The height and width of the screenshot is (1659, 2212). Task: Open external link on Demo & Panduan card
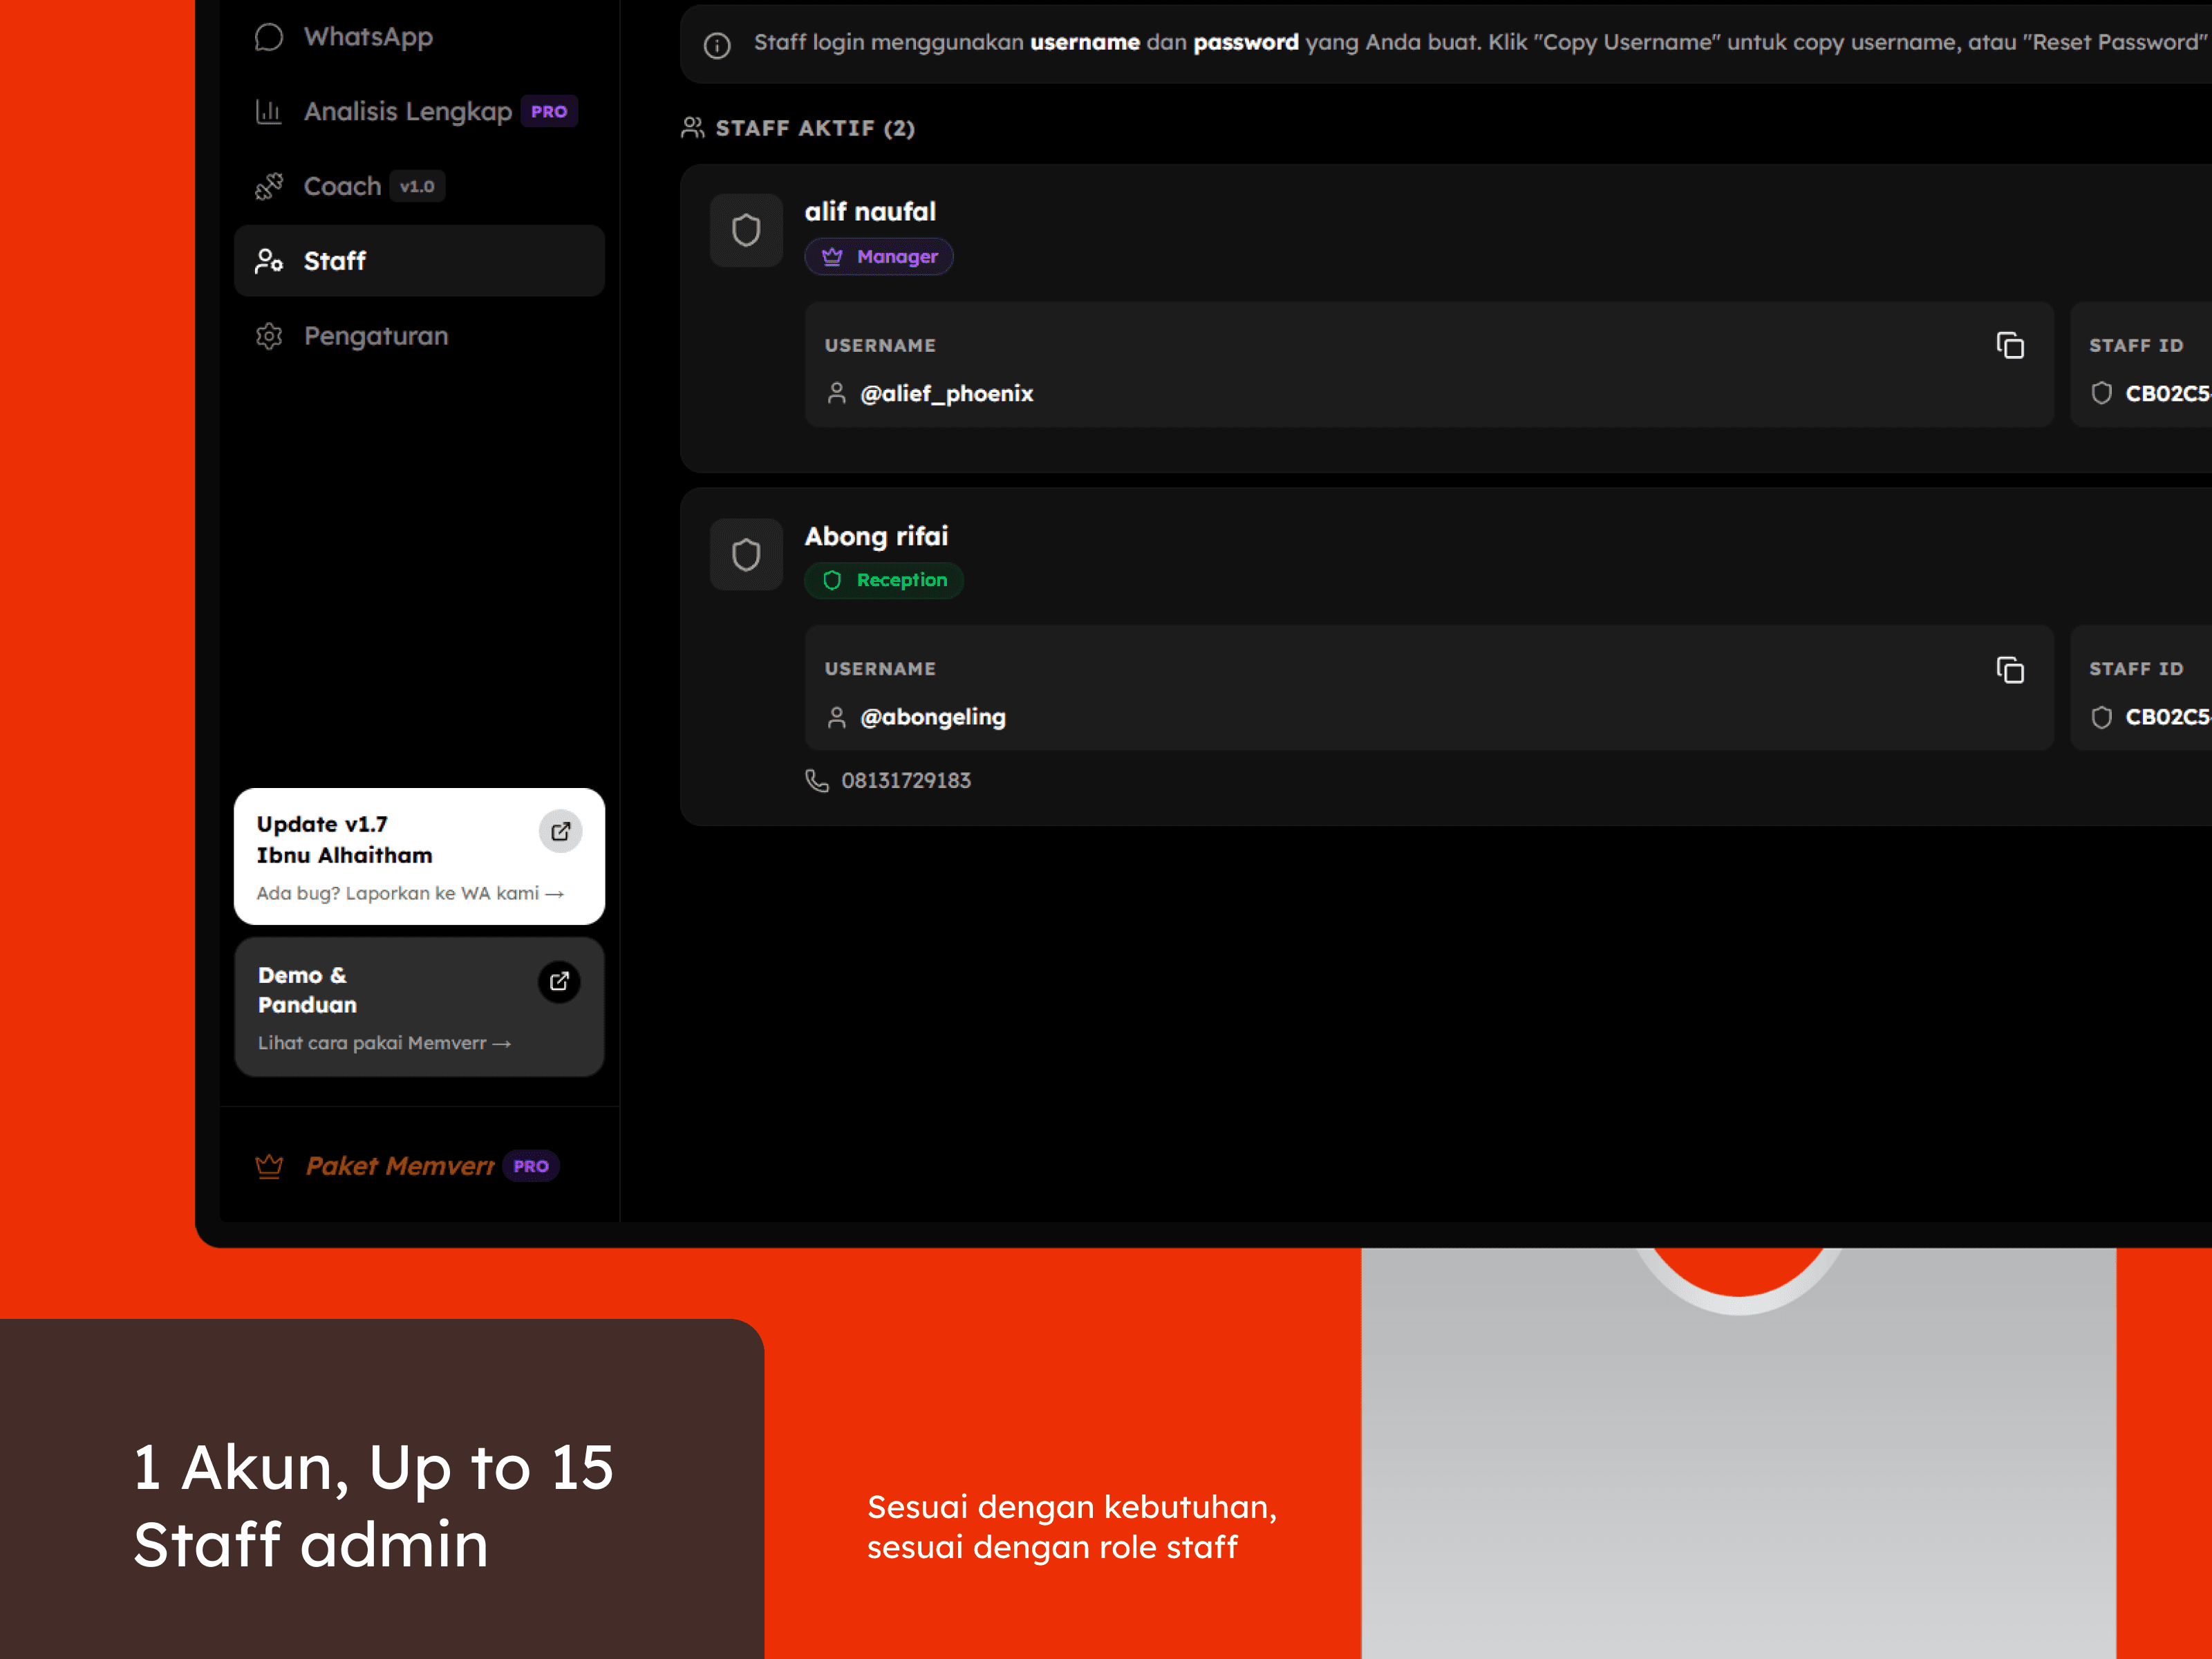tap(559, 981)
